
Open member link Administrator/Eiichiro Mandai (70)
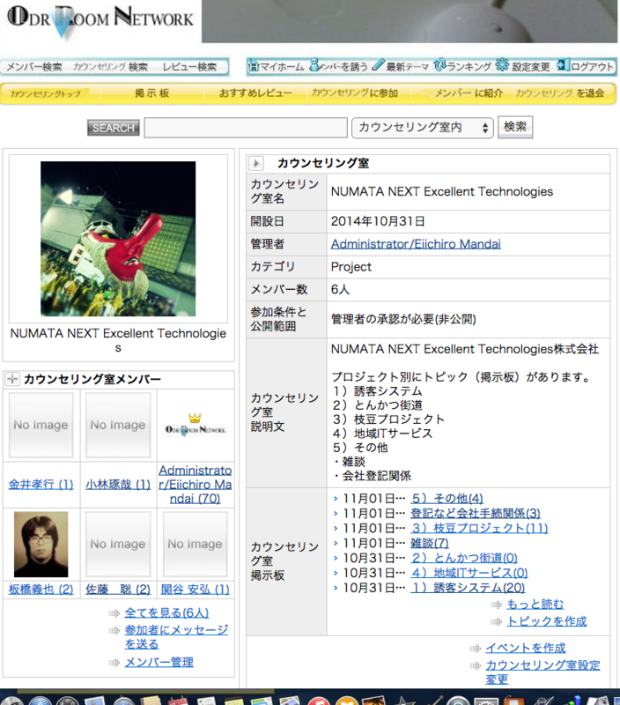(195, 484)
